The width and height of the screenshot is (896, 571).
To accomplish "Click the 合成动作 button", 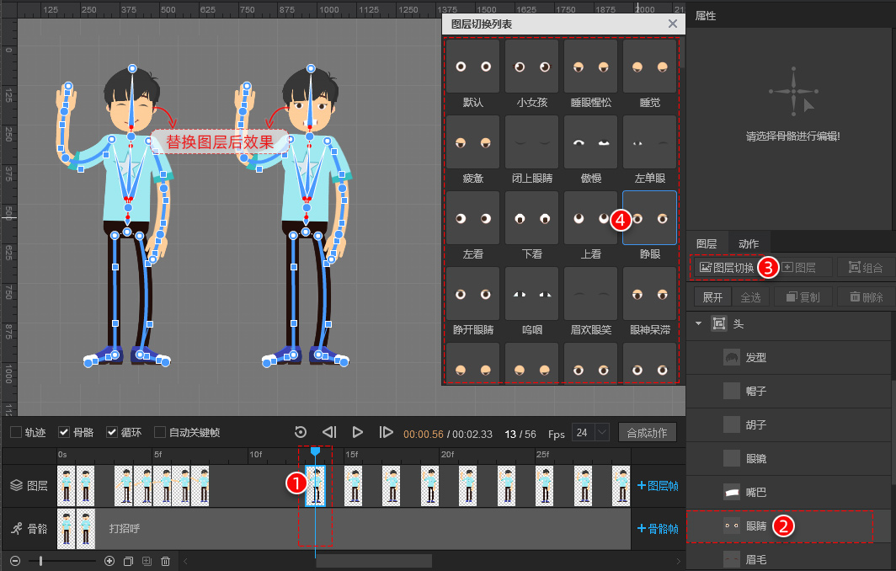I will pos(647,433).
